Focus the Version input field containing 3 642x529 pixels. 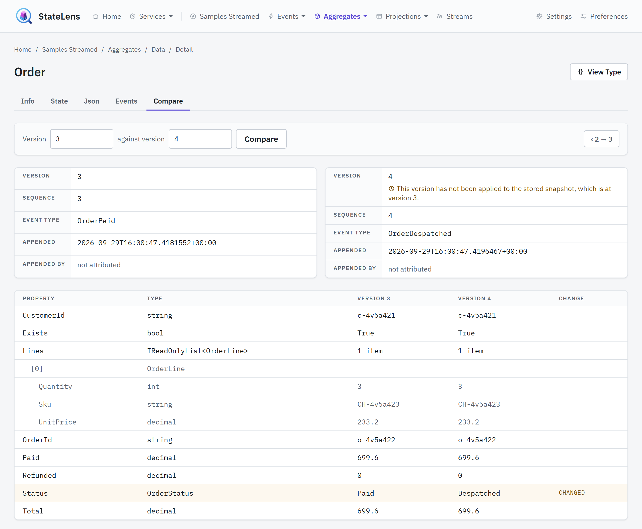82,139
